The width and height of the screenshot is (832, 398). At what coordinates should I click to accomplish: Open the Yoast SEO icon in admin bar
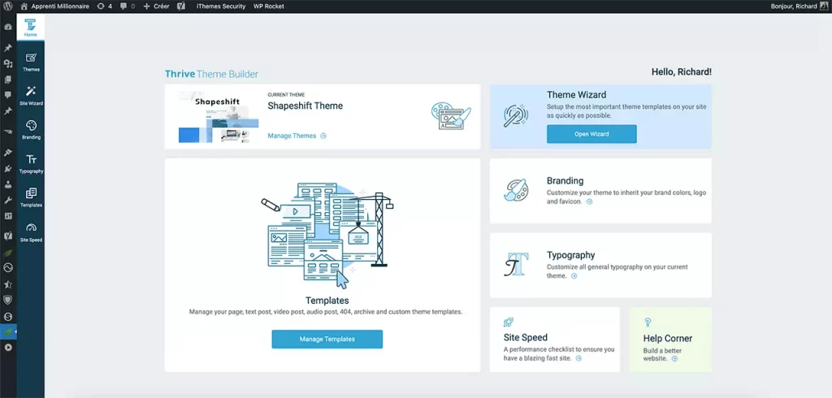[181, 6]
